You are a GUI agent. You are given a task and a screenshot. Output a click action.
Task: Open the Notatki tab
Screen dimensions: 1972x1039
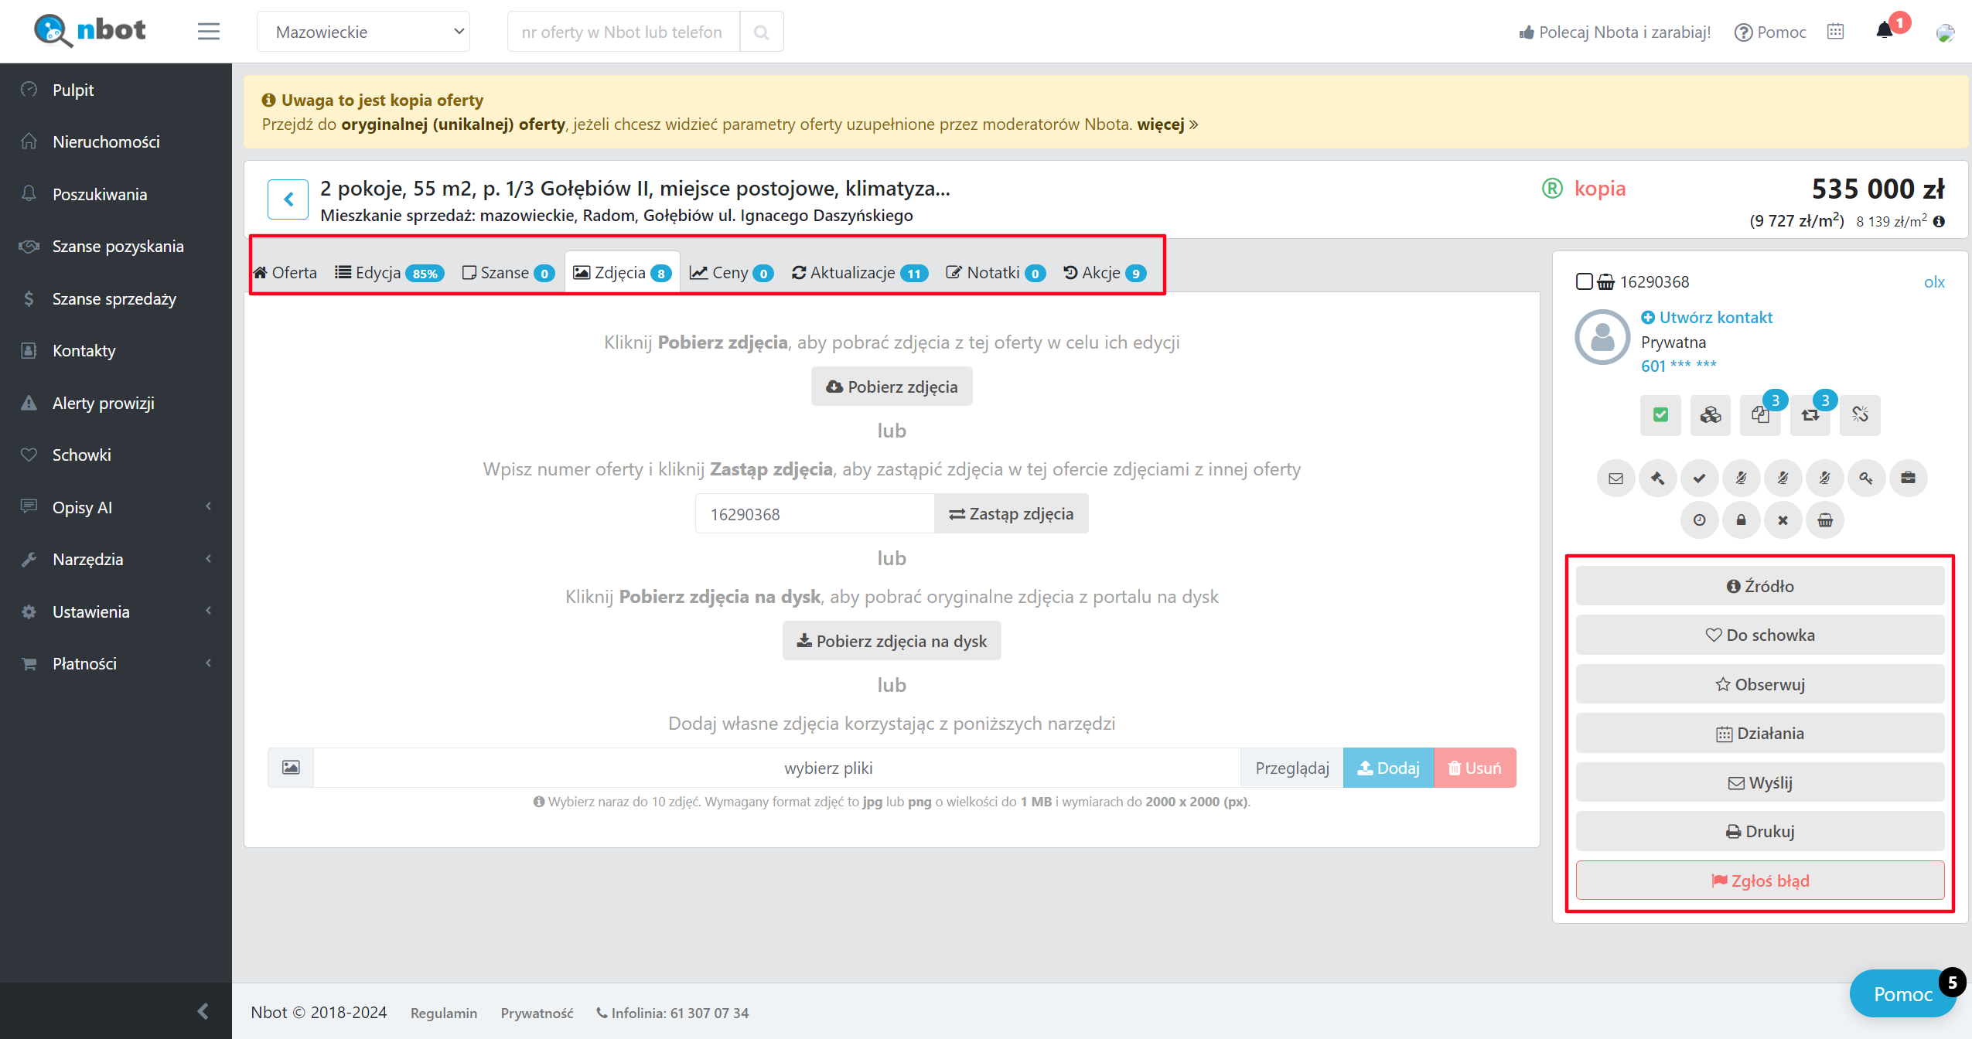(x=996, y=272)
